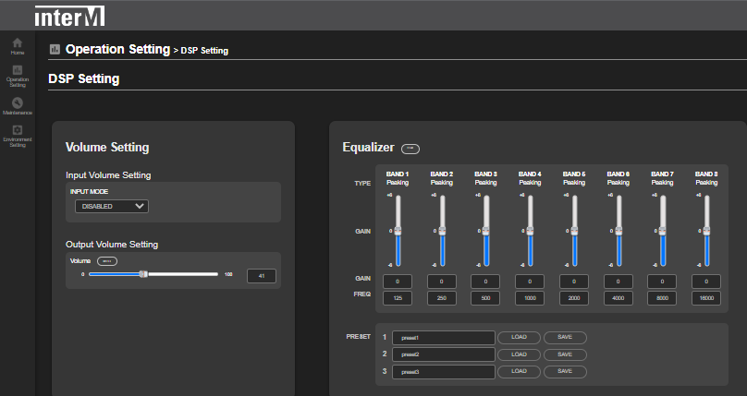747x396 pixels.
Task: Click the gain value field above 8000 frequency
Action: (662, 282)
